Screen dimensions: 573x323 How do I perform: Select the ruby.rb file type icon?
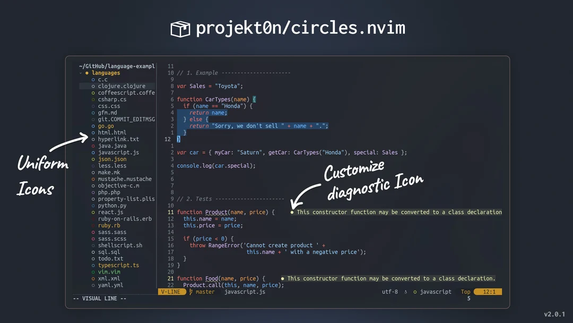pos(93,225)
